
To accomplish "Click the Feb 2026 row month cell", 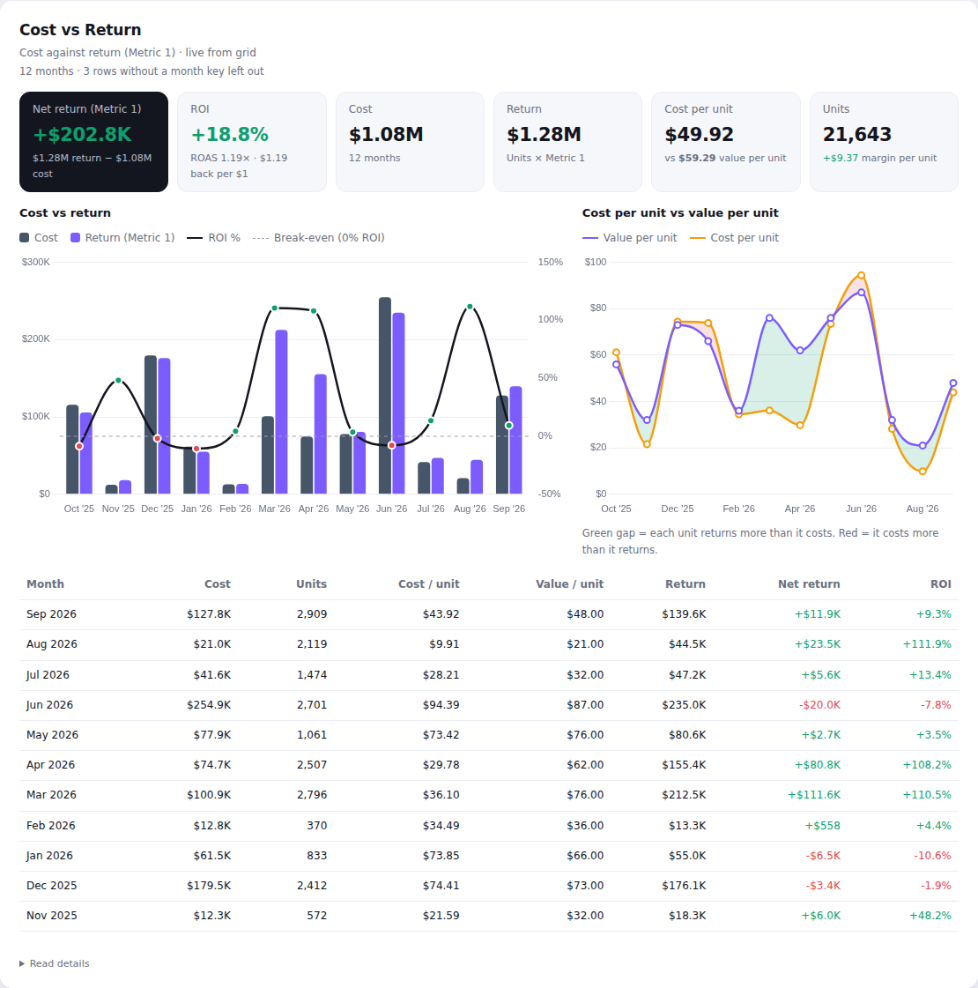I will pyautogui.click(x=50, y=826).
